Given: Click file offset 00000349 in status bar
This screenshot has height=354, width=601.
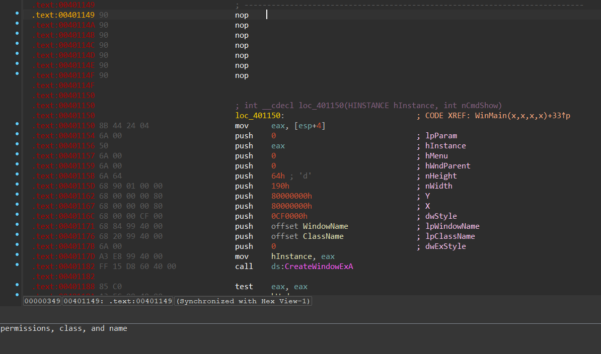Looking at the screenshot, I should [42, 301].
